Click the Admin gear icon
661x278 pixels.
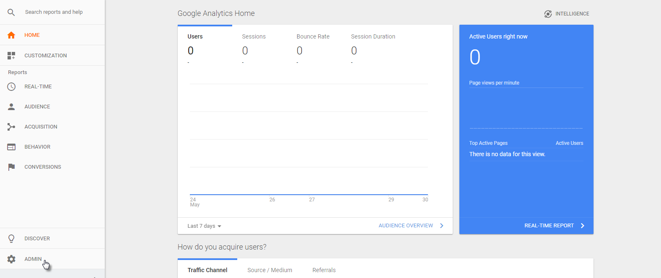(11, 259)
